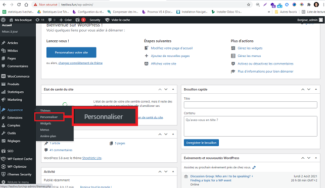Select Thèmes in Apparence submenu
The height and width of the screenshot is (188, 325).
point(45,110)
